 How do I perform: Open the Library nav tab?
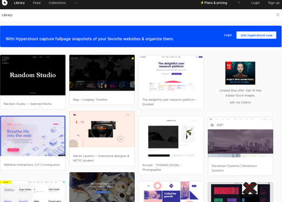point(19,3)
